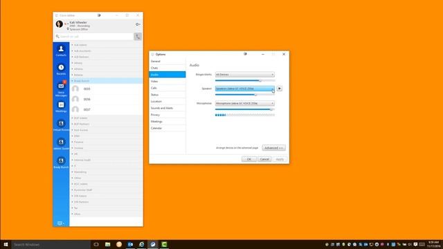The width and height of the screenshot is (443, 249).
Task: Open the Meetings tab in Jabber sidebar
Action: 61,107
